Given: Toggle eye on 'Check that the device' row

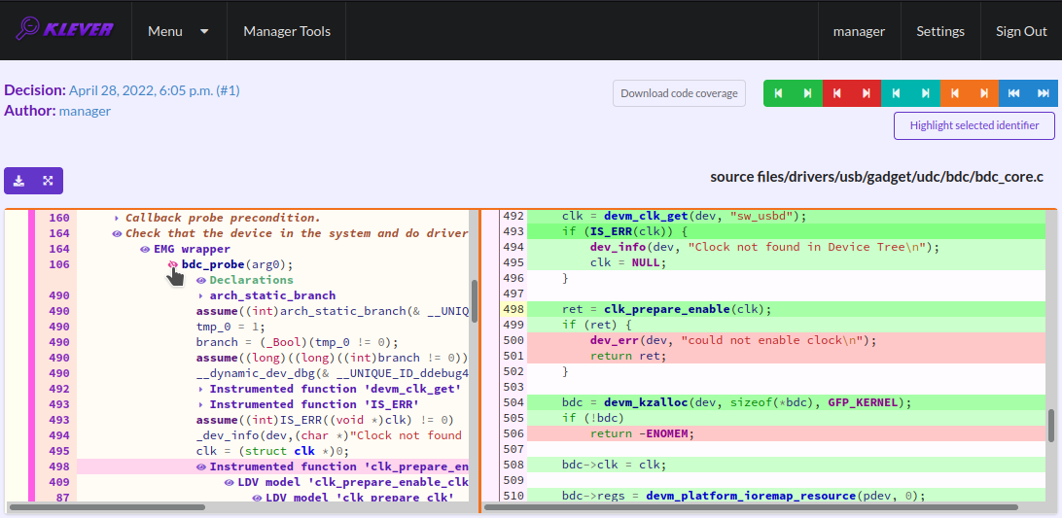Looking at the screenshot, I should pos(117,233).
